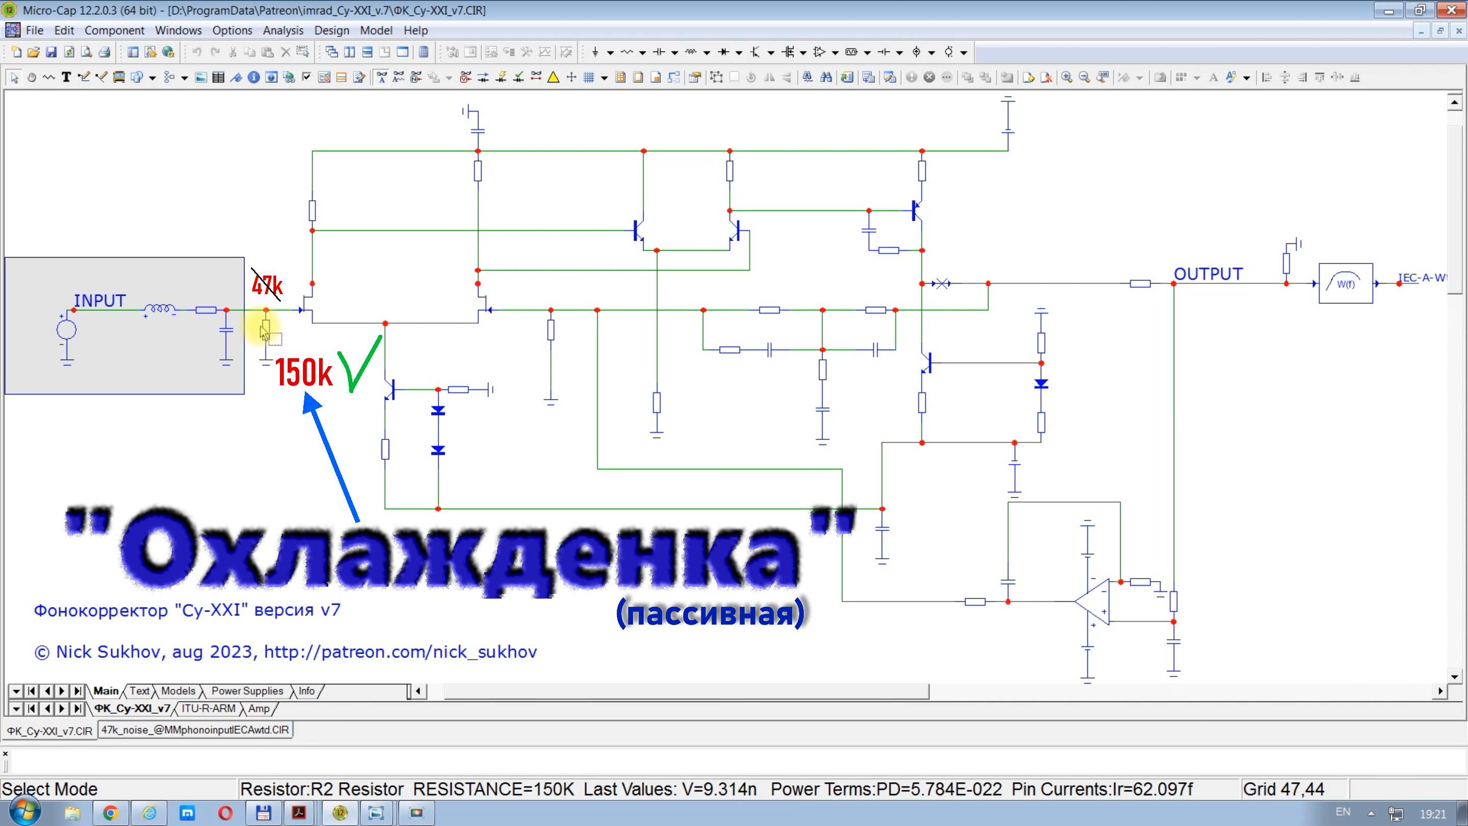Click the Zoom In magnifier icon
This screenshot has height=826, width=1468.
[x=1067, y=78]
